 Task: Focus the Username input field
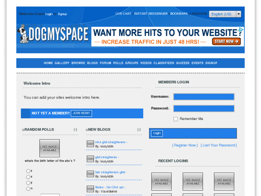point(204,97)
